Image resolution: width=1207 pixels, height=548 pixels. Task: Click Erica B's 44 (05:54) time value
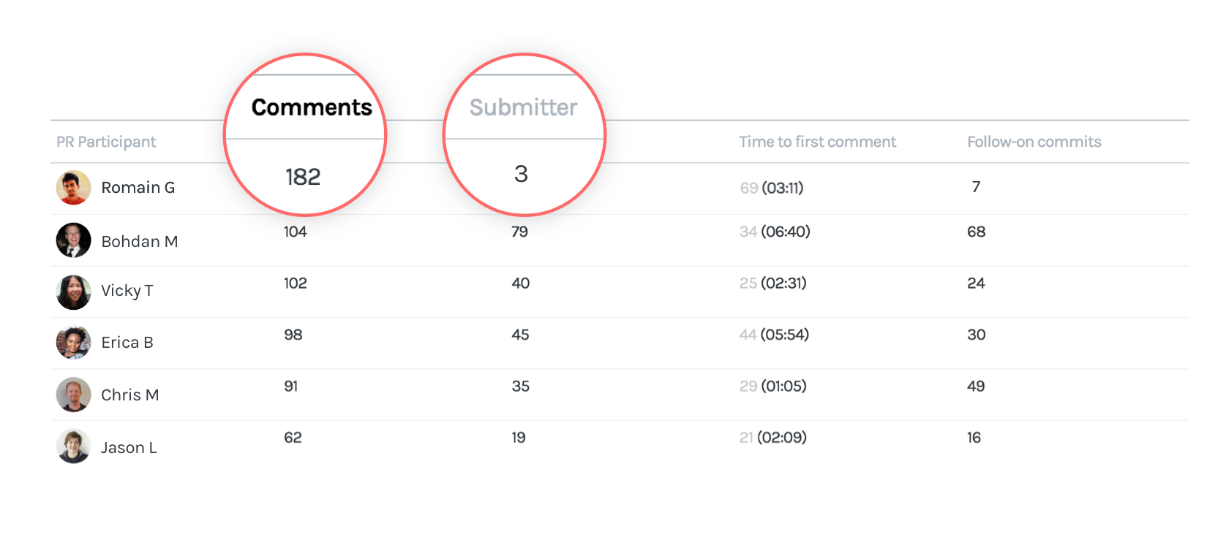(774, 335)
